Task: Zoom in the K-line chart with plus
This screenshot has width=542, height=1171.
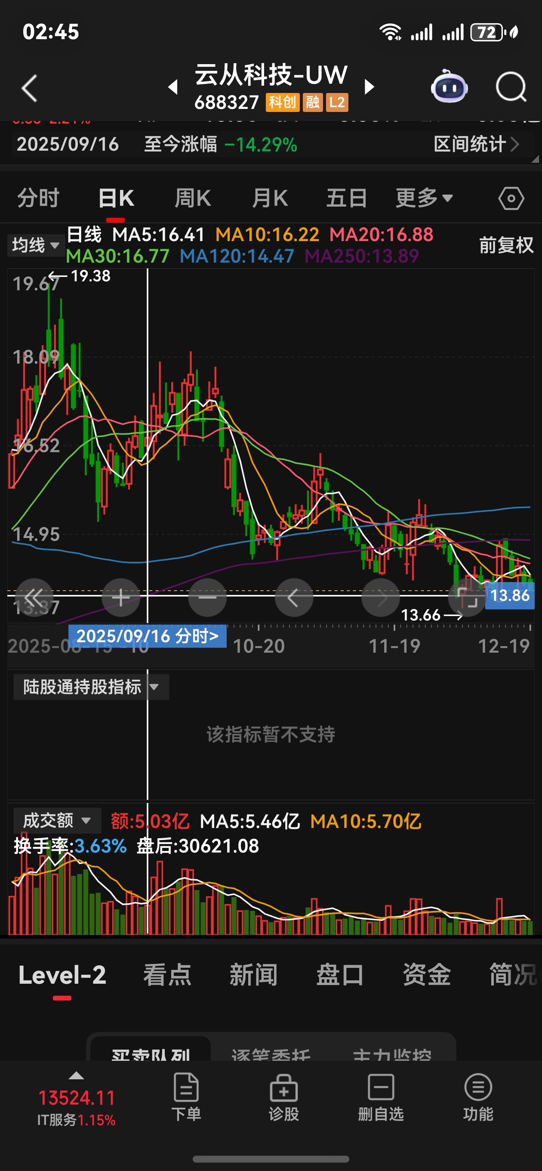Action: (x=121, y=597)
